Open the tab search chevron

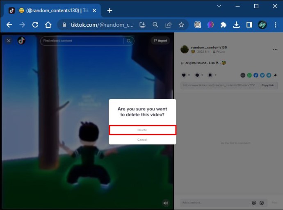tap(219, 6)
